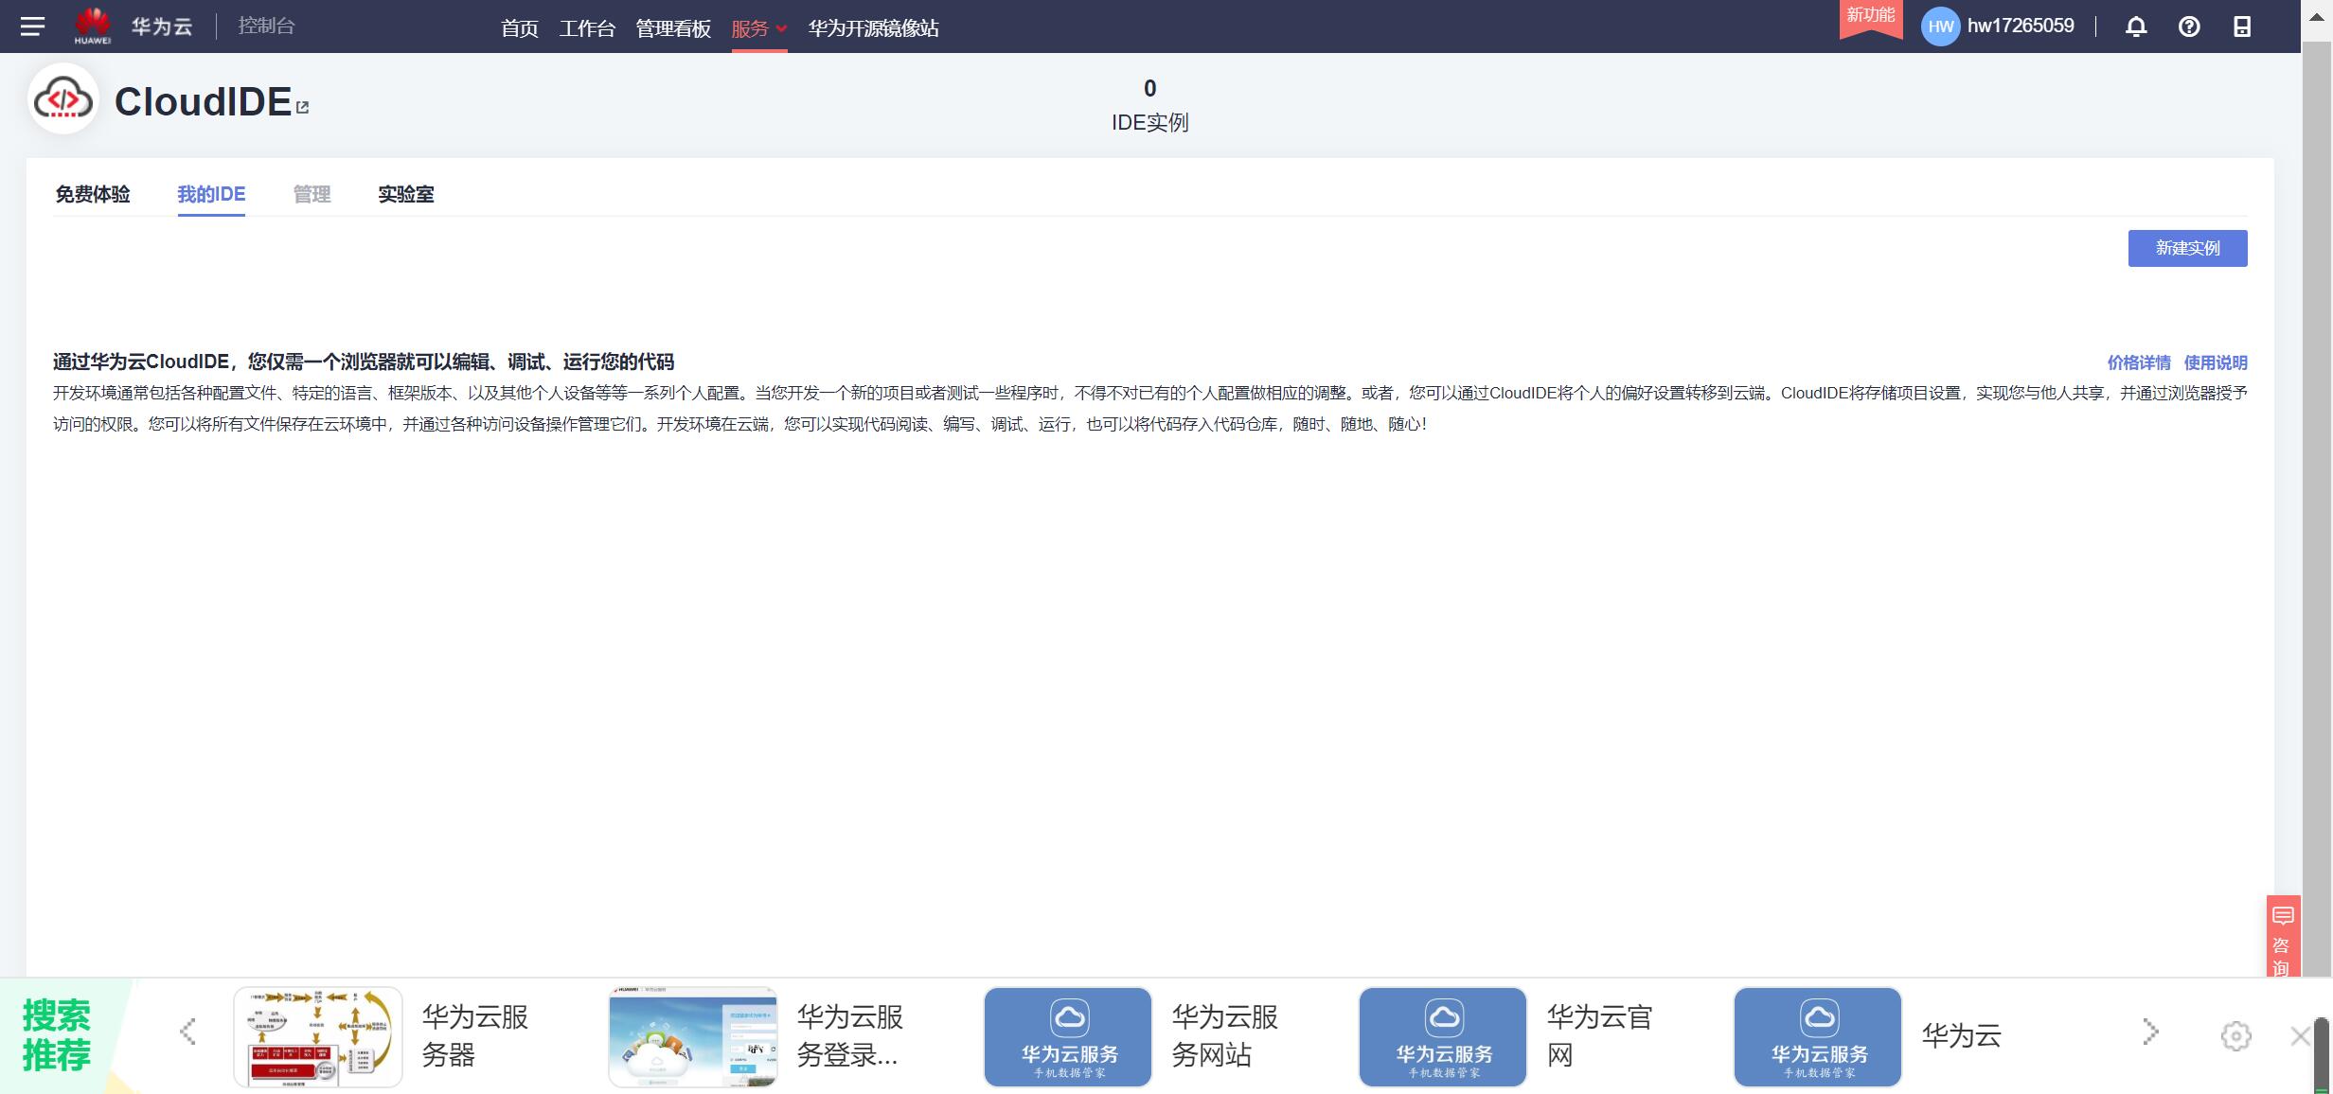Open the notifications bell
The width and height of the screenshot is (2333, 1094).
point(2136,26)
